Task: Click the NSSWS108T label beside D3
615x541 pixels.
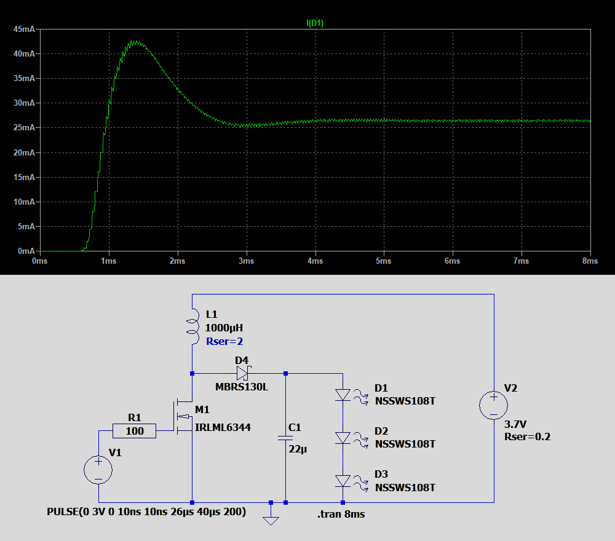Action: [x=405, y=488]
